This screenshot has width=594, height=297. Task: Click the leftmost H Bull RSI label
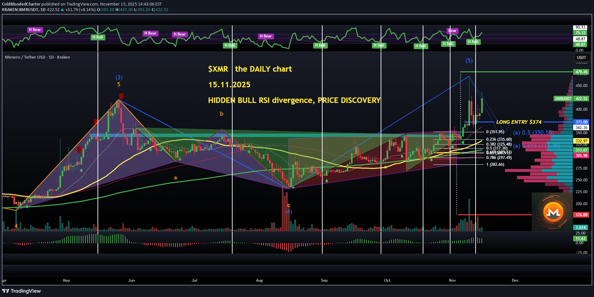tap(98, 37)
